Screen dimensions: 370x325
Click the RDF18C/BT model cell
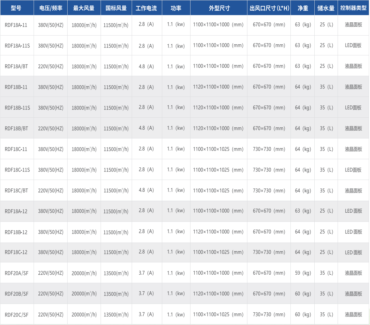pyautogui.click(x=16, y=191)
